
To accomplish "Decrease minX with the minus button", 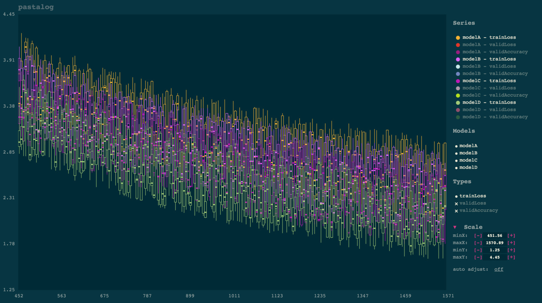I will point(478,236).
